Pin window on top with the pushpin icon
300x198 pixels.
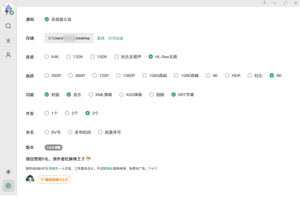pos(264,3)
